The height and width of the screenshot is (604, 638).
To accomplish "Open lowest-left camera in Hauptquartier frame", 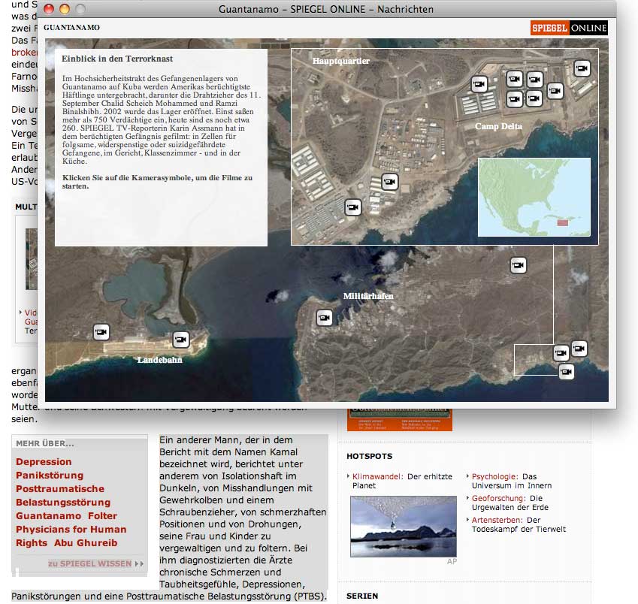I will (352, 207).
